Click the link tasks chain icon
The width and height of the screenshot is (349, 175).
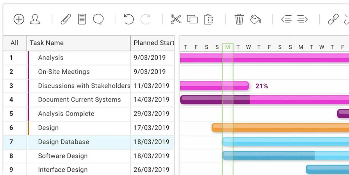[333, 19]
